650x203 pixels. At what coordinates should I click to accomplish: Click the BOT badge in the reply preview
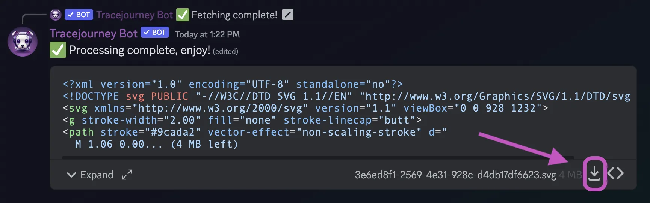(x=79, y=15)
